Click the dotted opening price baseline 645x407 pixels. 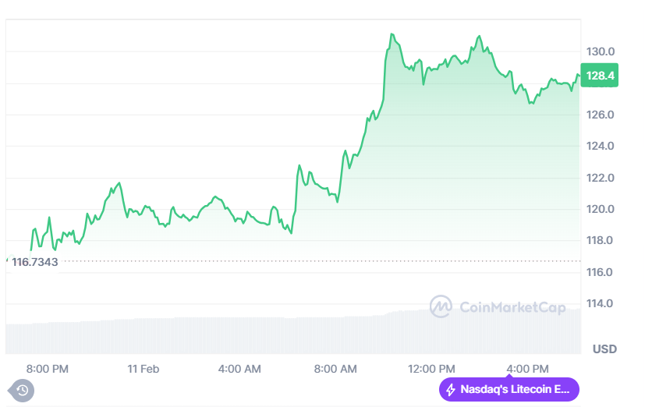click(x=312, y=261)
